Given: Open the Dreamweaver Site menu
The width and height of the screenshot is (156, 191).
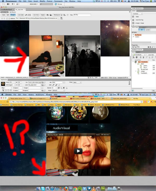Looking at the screenshot, I should pyautogui.click(x=66, y=1).
